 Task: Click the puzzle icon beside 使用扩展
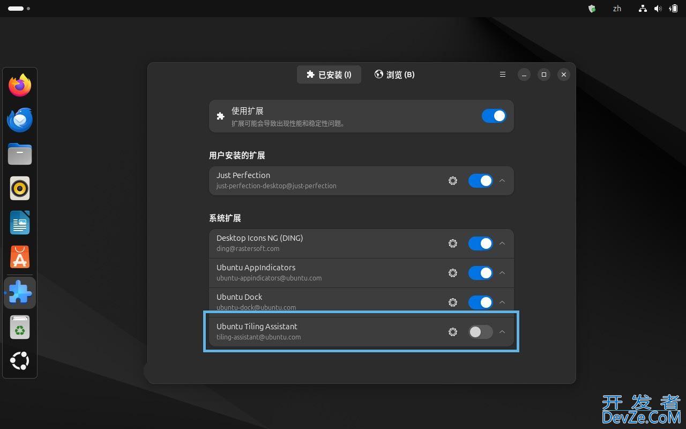tap(220, 116)
